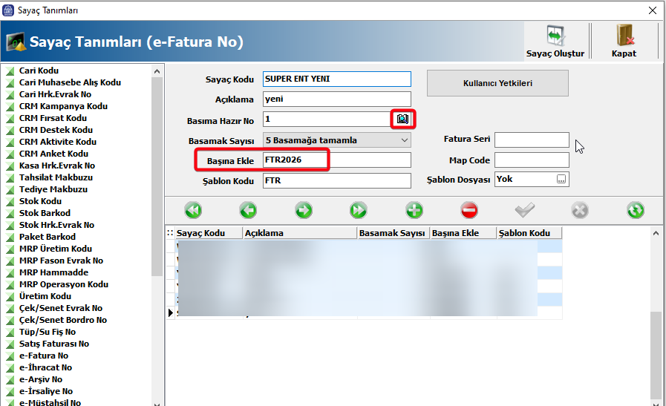Select Satış Faturası No in the list

coord(53,344)
